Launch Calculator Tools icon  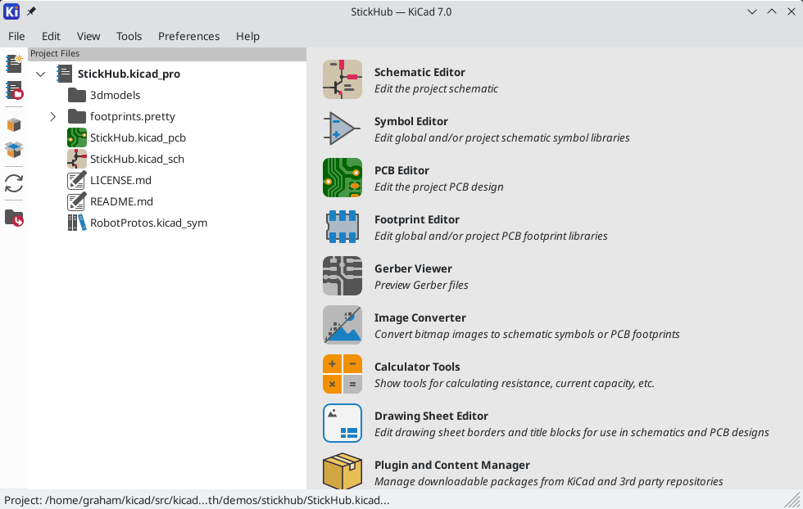coord(342,375)
